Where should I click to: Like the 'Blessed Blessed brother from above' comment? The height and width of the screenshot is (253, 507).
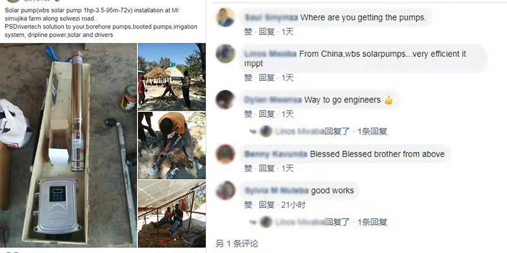click(248, 168)
